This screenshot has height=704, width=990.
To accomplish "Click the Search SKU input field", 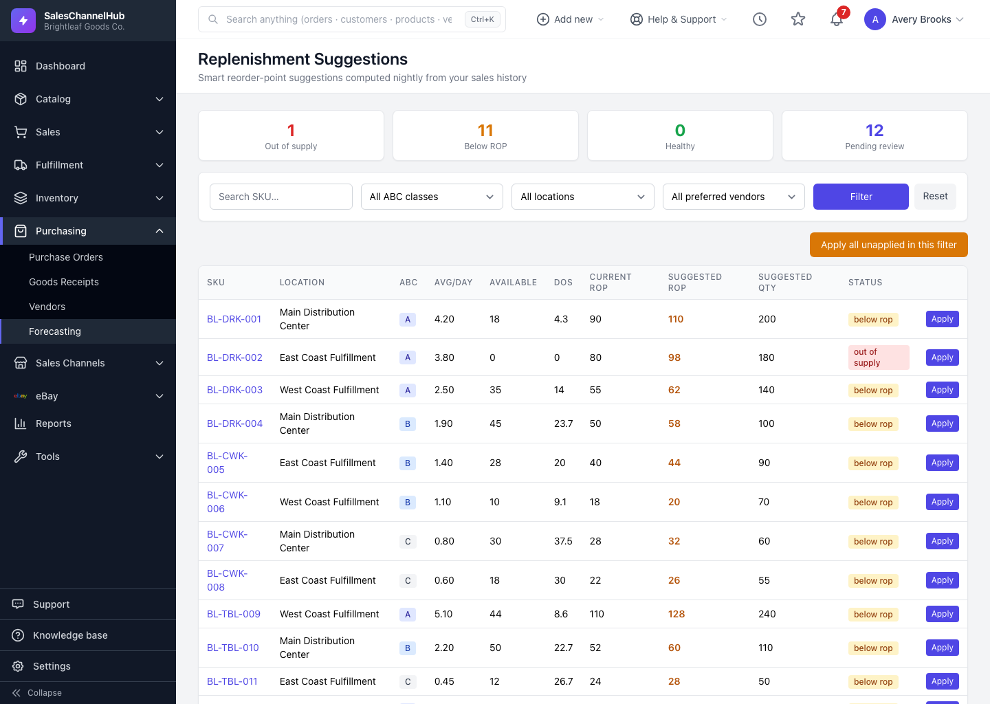I will coord(281,197).
